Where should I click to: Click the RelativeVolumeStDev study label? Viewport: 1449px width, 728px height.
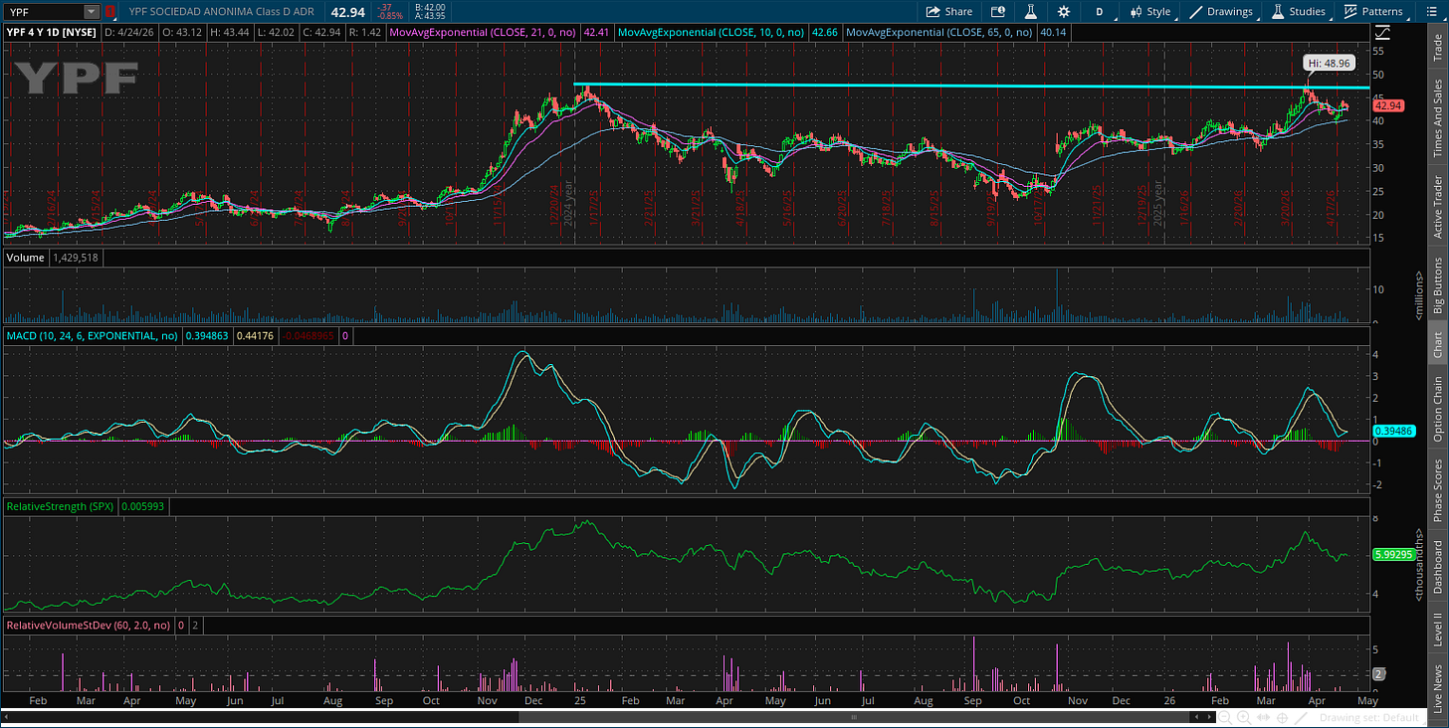pos(88,626)
